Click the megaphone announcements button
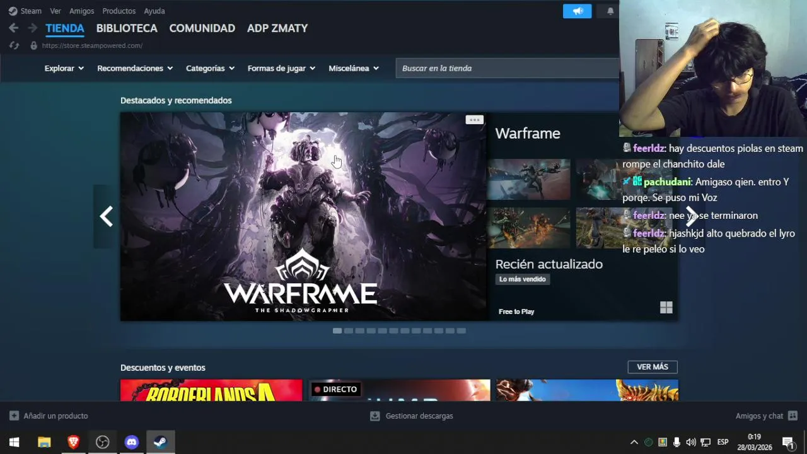Screen dimensions: 807x454 [x=578, y=11]
